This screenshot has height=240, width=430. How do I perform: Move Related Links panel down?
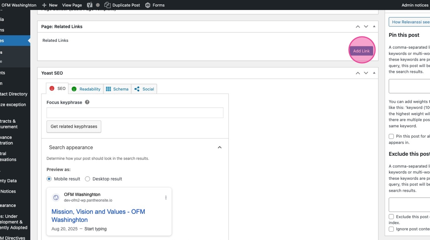click(366, 26)
